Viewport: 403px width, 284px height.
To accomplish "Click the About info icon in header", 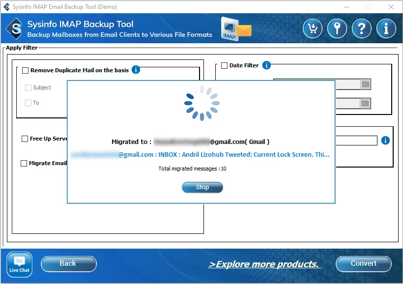I will tap(386, 29).
